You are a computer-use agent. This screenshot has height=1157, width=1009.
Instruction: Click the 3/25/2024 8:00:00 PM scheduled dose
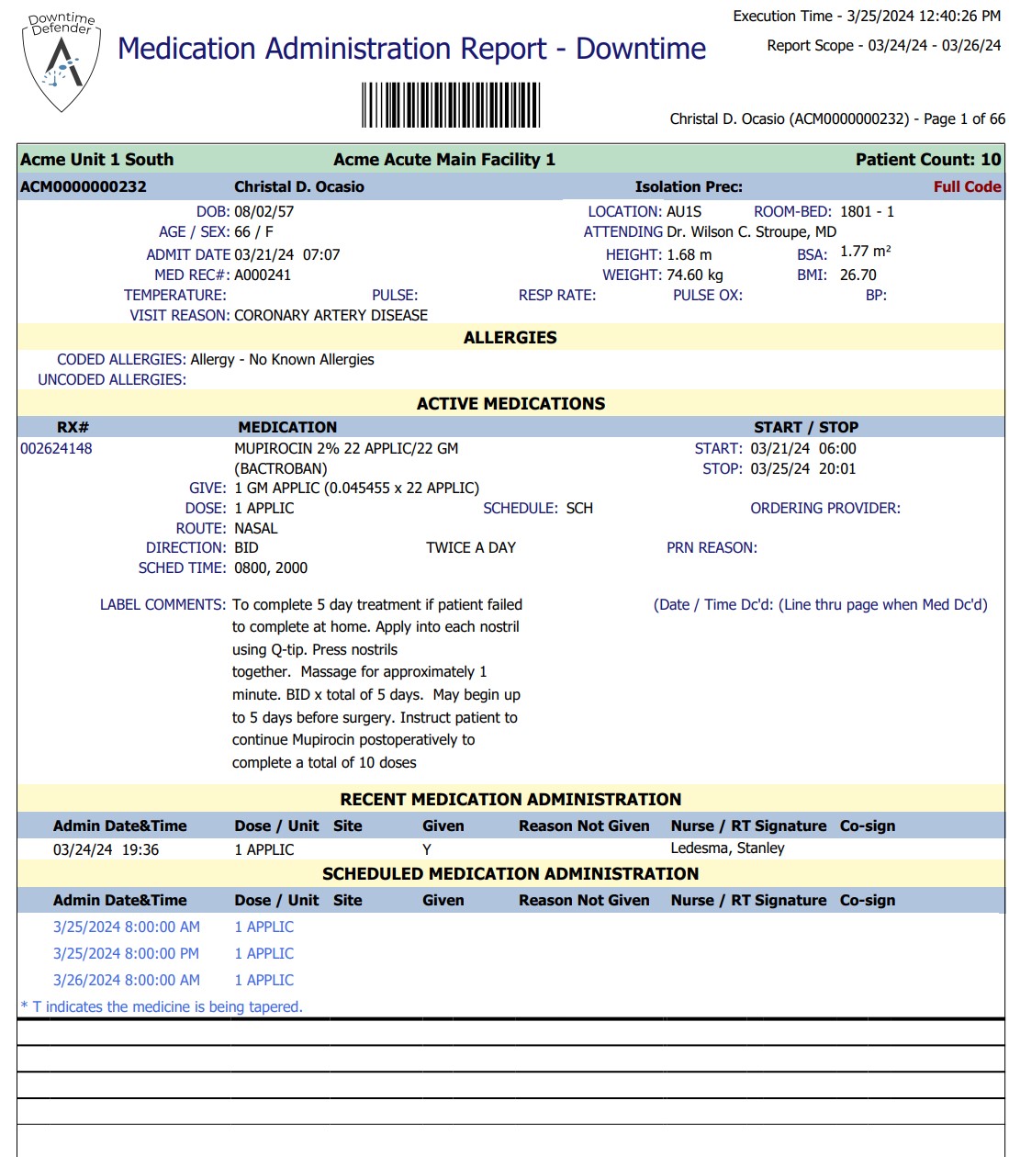126,954
